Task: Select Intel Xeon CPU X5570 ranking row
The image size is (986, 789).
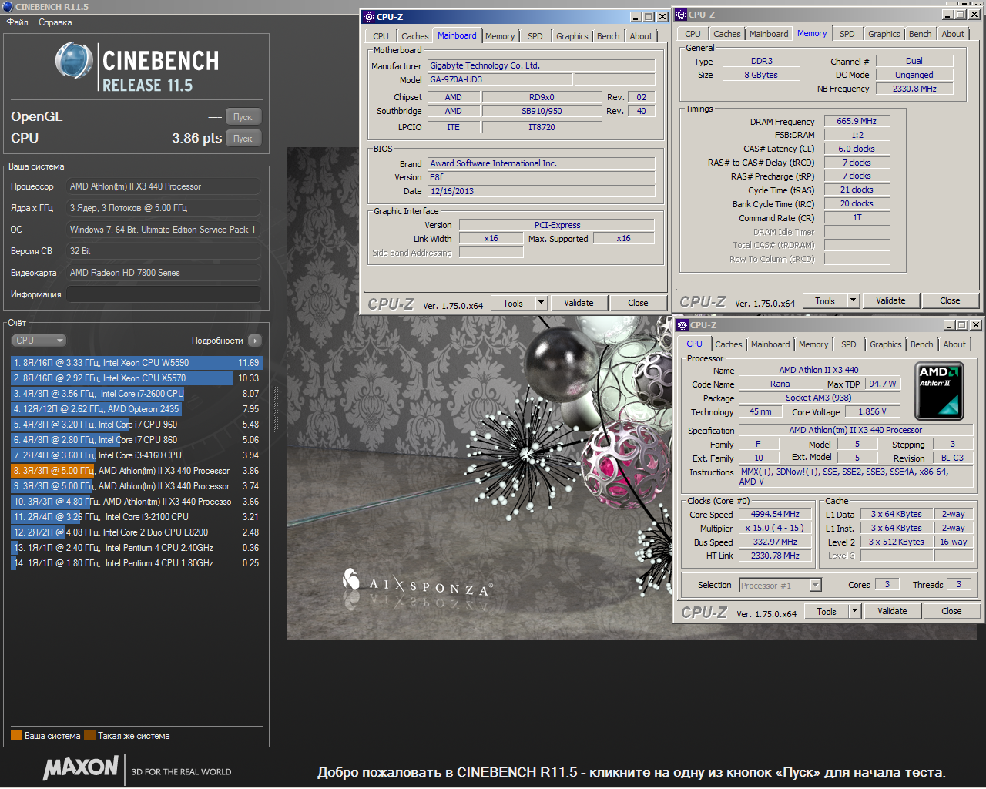Action: (137, 378)
